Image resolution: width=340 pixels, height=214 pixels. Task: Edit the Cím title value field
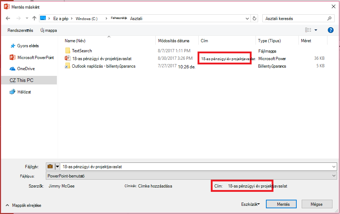[257, 186]
